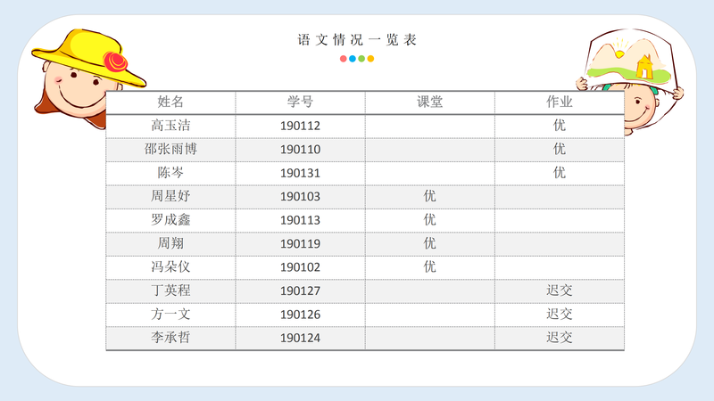Click 罗成鑫's 课堂 grade 优
This screenshot has height=401, width=714.
[430, 219]
